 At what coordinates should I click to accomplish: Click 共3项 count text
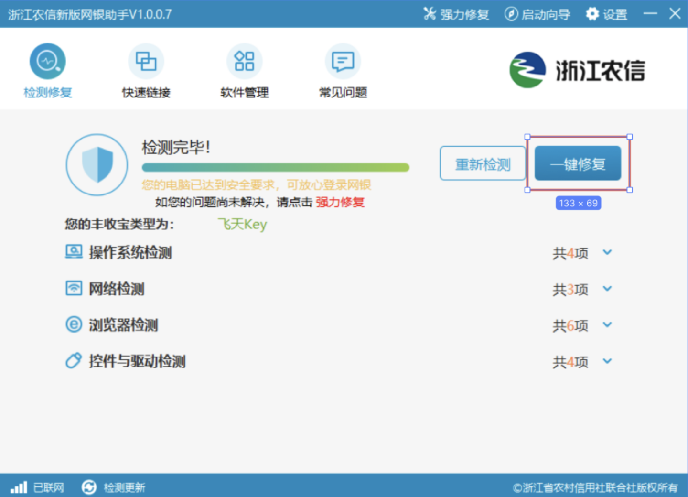570,289
